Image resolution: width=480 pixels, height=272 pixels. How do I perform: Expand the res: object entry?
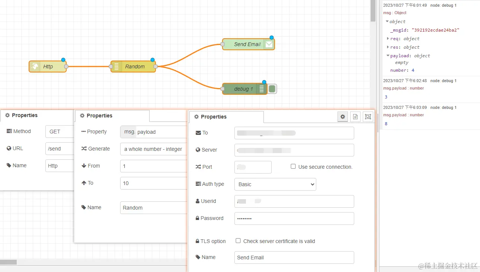pos(388,47)
